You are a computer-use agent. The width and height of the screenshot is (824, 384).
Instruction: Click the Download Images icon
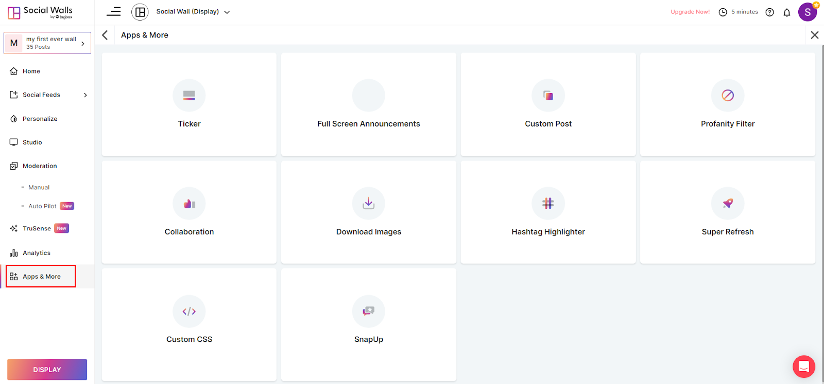(368, 204)
